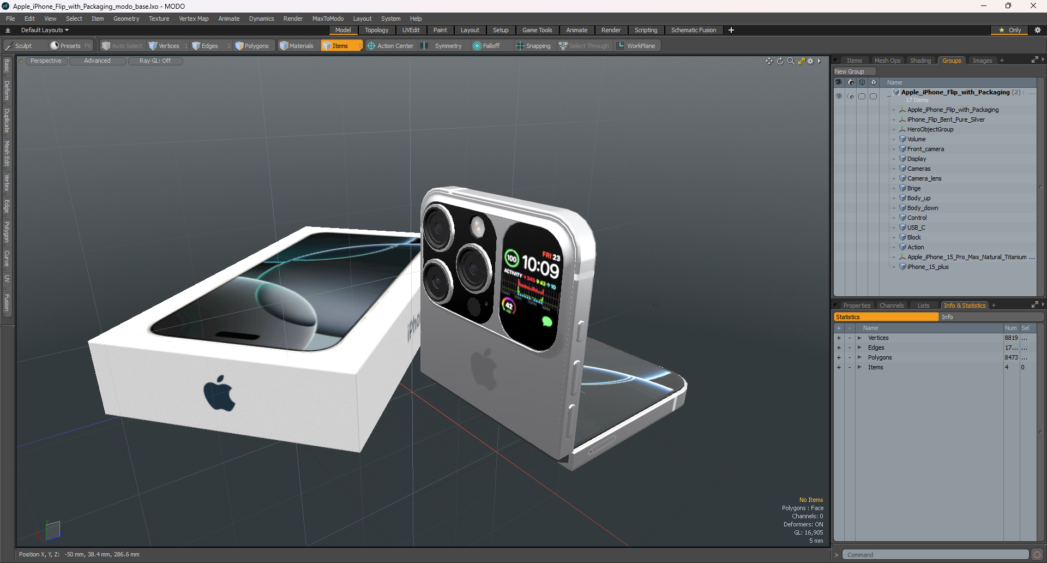The height and width of the screenshot is (563, 1047).
Task: Expand the Polygons statistics row
Action: tap(859, 358)
